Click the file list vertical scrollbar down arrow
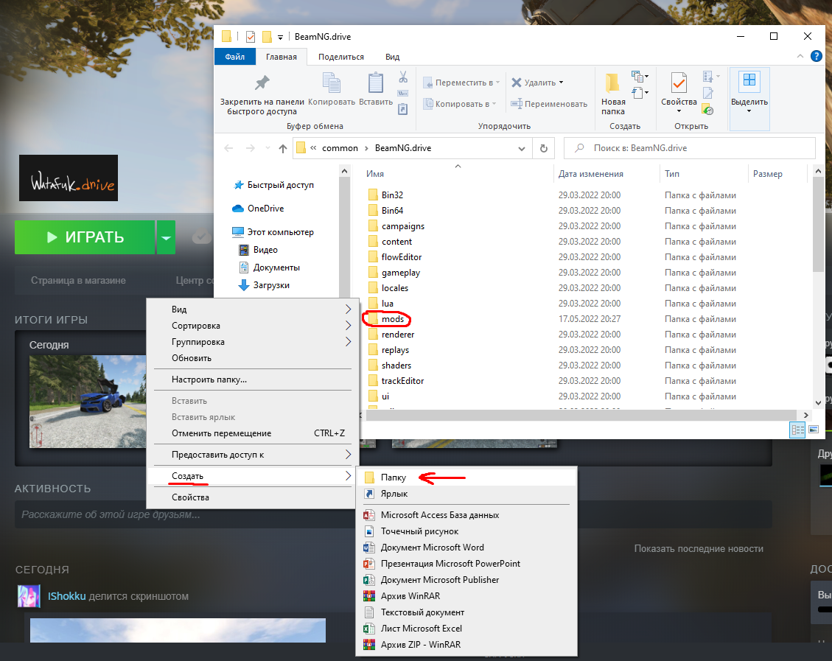 pos(818,402)
